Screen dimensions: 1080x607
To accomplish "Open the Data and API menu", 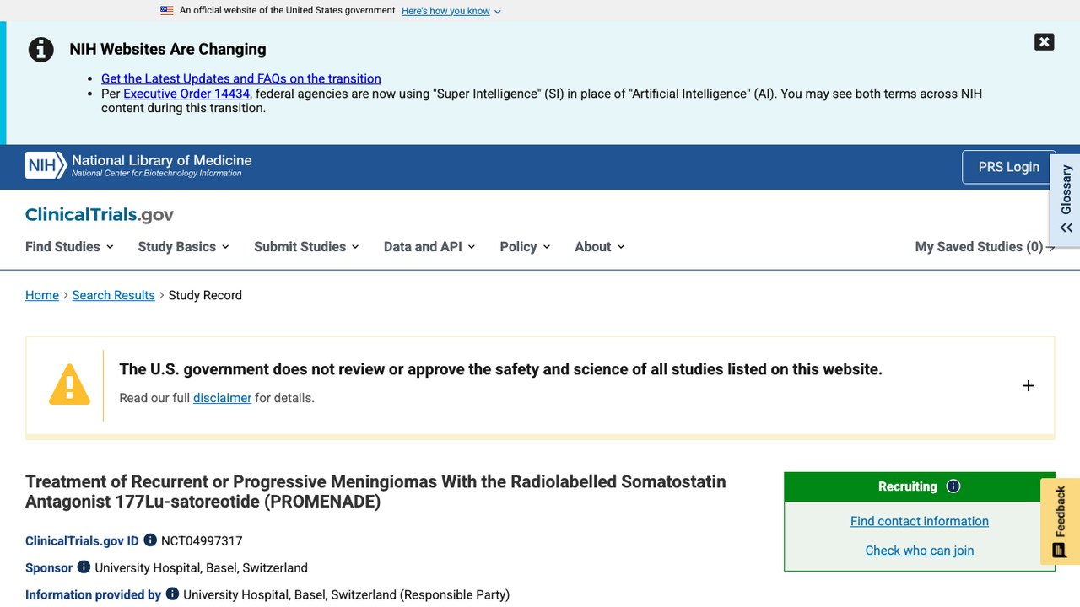I will pyautogui.click(x=429, y=247).
